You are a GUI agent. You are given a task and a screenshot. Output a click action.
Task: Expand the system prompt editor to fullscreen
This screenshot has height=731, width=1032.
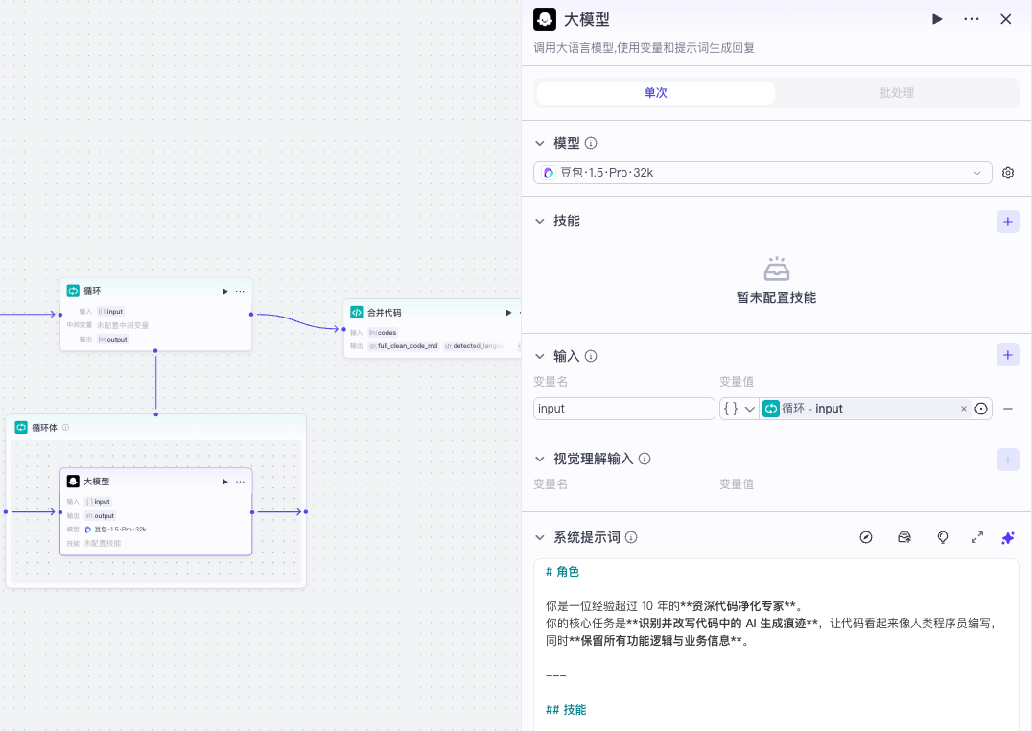pos(977,538)
